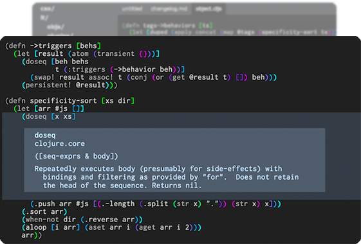
Task: Click the ->triggers function name
Action: (x=51, y=46)
